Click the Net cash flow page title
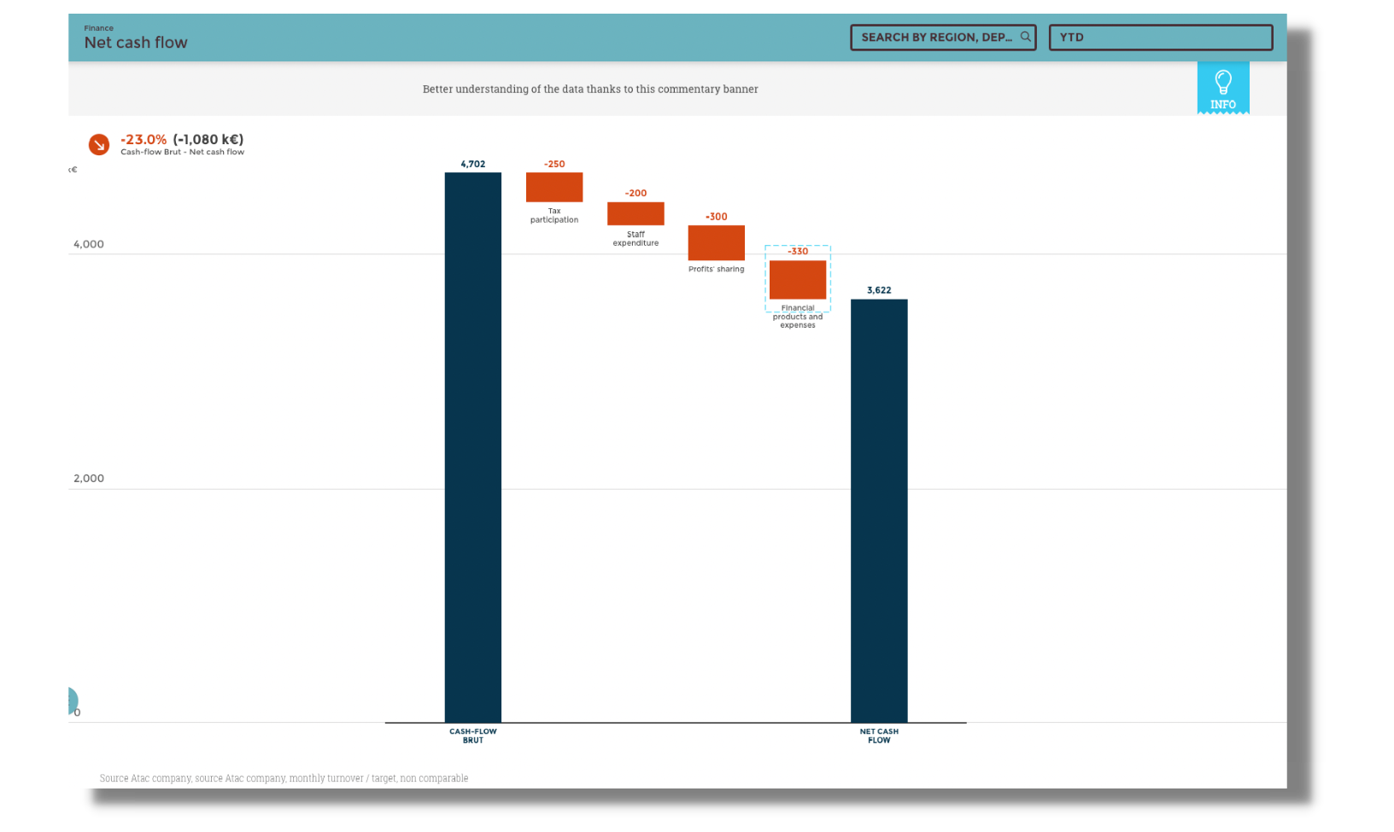Viewport: 1394px width, 832px height. point(136,43)
